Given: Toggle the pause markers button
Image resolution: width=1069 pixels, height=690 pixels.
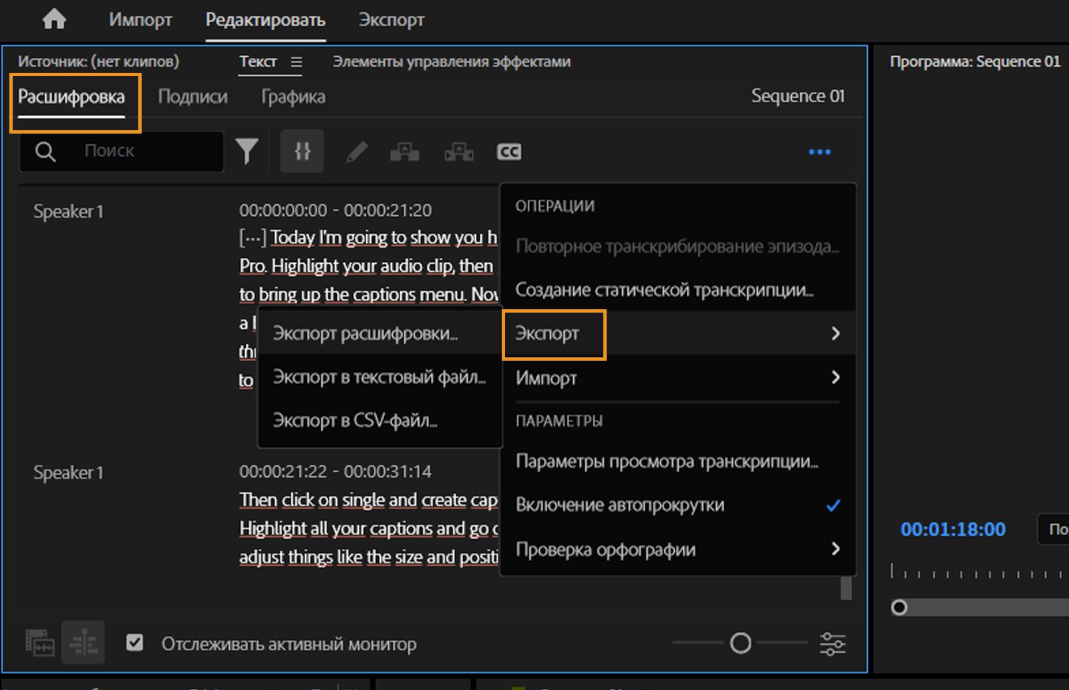Looking at the screenshot, I should click(x=302, y=151).
